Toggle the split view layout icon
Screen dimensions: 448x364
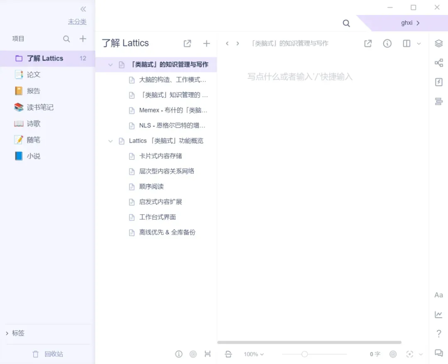(x=407, y=44)
